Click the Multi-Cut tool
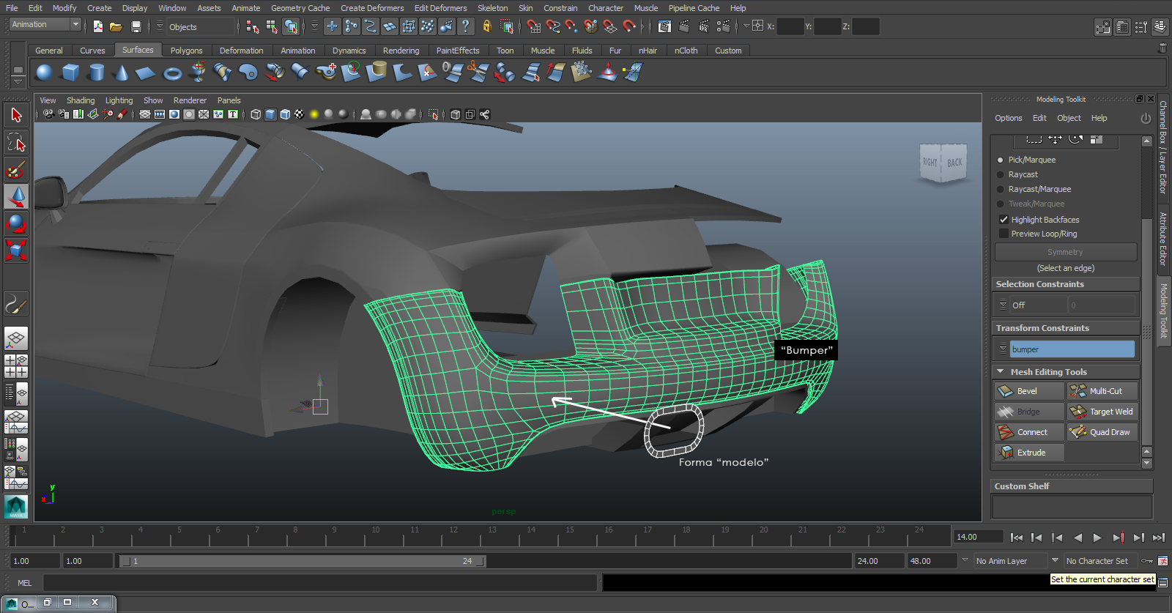The width and height of the screenshot is (1172, 613). [x=1102, y=391]
